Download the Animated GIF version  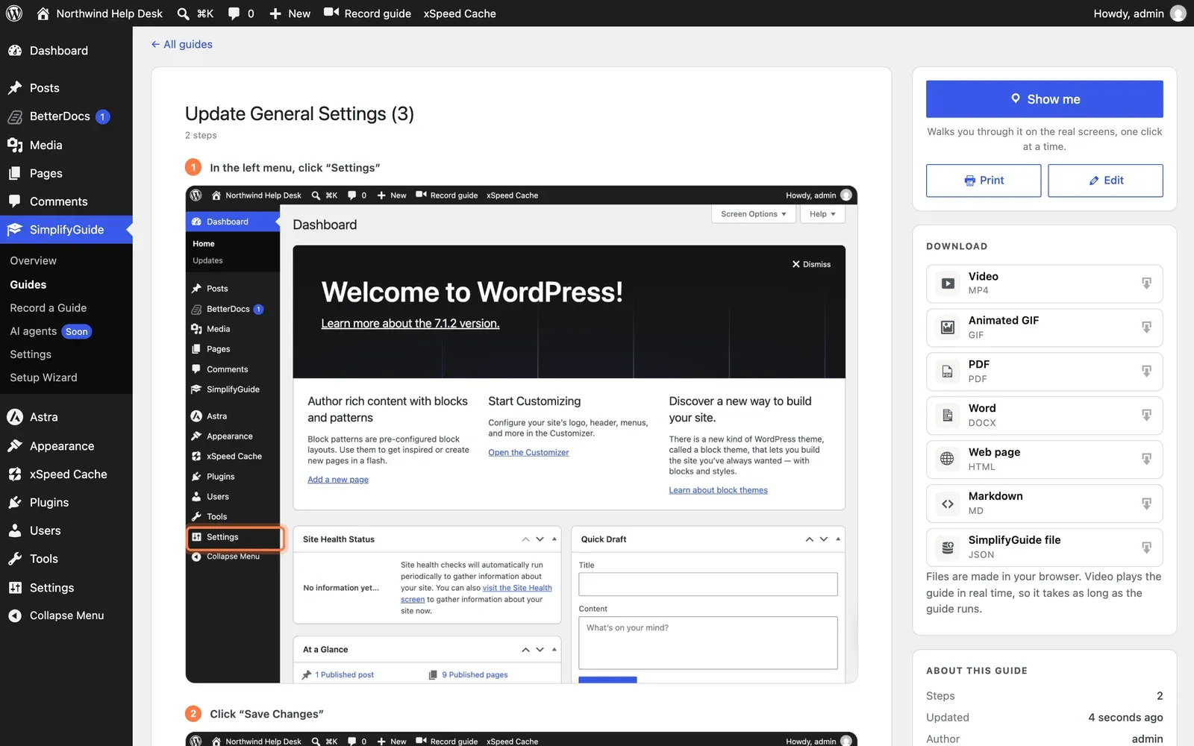(1044, 327)
